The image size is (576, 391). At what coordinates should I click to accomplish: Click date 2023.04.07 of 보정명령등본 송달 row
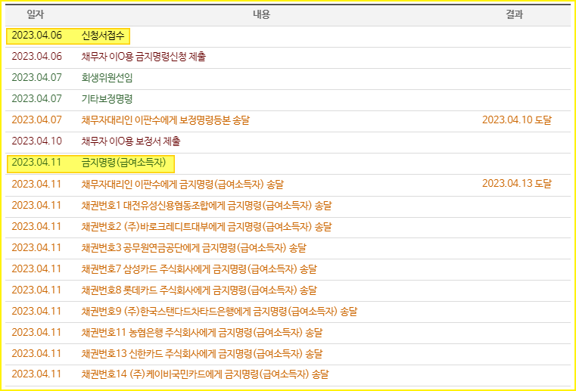[x=37, y=120]
